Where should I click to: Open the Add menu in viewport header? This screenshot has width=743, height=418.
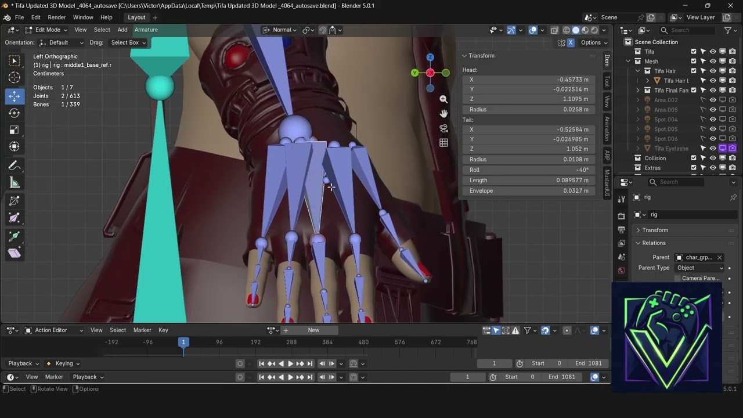click(122, 30)
